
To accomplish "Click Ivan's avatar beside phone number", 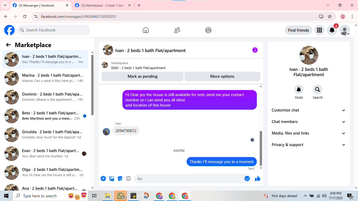I will tap(106, 132).
